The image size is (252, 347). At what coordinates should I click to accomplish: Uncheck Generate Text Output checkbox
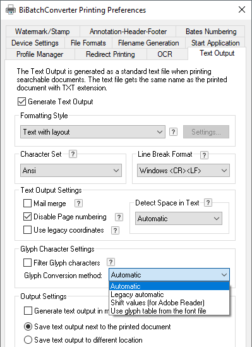pos(21,102)
